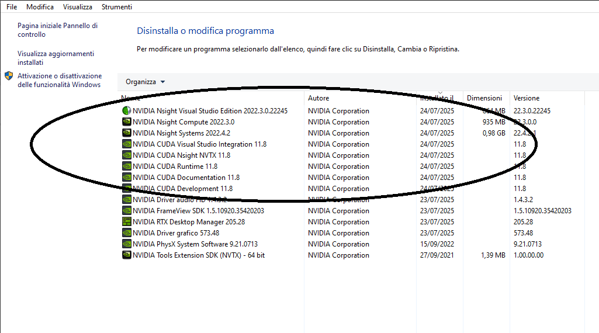Click the 935 MB size cell
The image size is (599, 333).
(494, 122)
